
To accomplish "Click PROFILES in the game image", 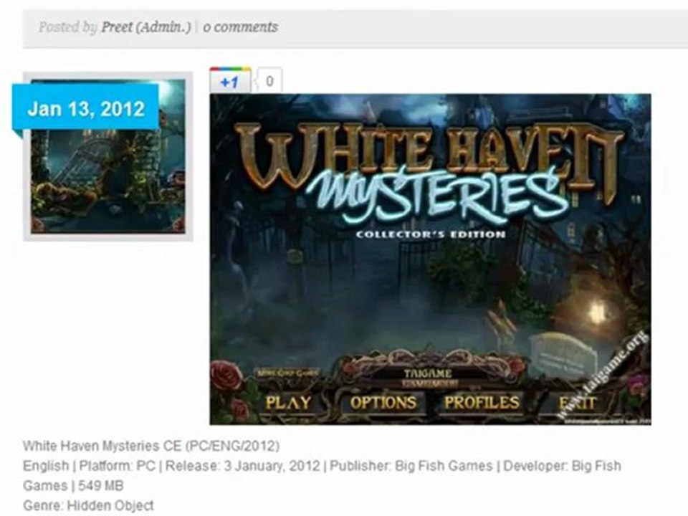I will [x=482, y=402].
